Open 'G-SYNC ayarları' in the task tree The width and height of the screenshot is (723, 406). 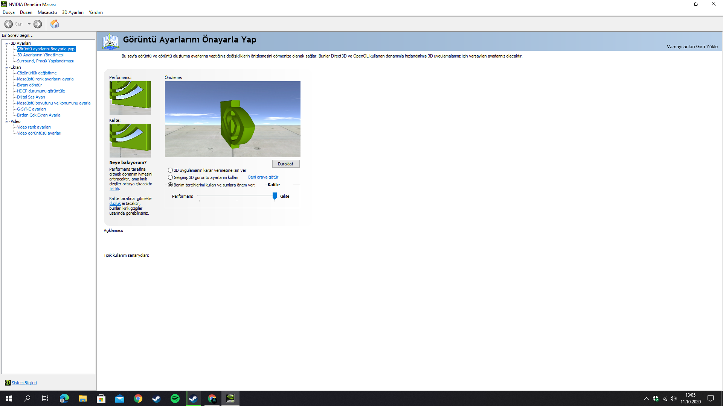pyautogui.click(x=31, y=109)
